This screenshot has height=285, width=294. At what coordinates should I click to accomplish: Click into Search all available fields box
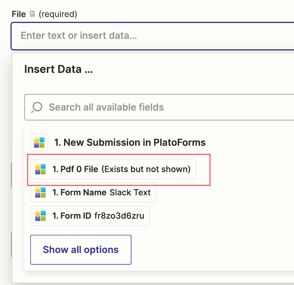[x=165, y=107]
